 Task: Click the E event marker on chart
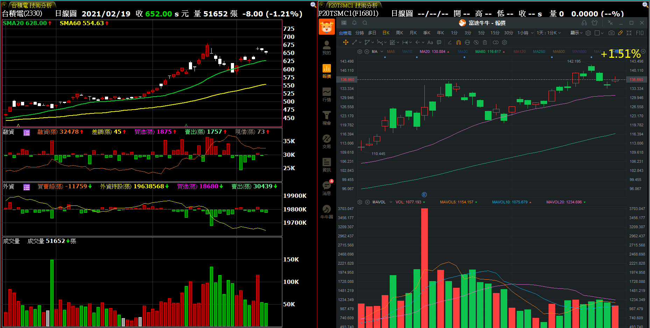[x=424, y=195]
